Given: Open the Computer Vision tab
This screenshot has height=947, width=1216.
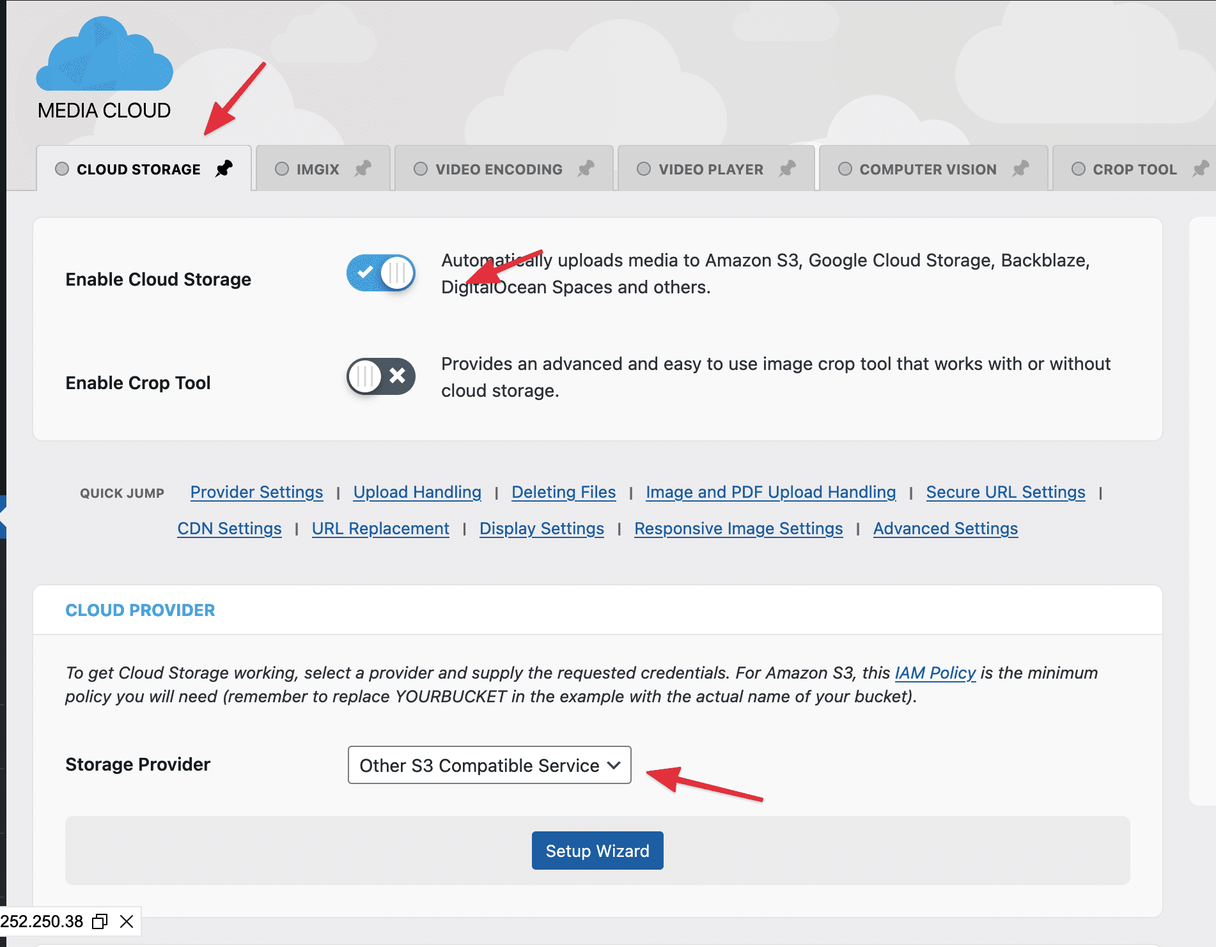Looking at the screenshot, I should click(x=928, y=169).
